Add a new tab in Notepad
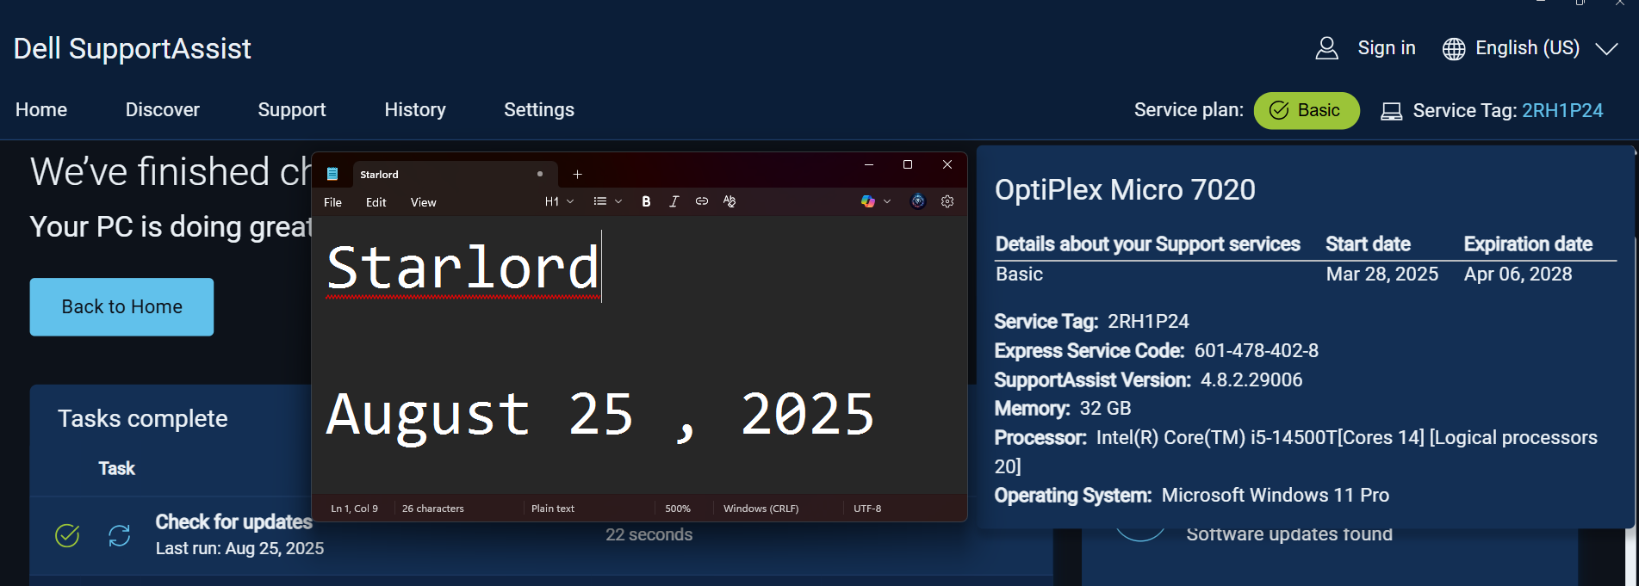This screenshot has width=1639, height=586. [x=577, y=174]
